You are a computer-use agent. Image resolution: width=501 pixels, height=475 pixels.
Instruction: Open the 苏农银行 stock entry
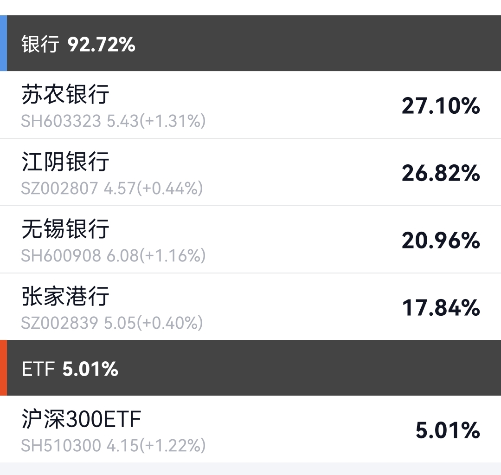coord(65,94)
